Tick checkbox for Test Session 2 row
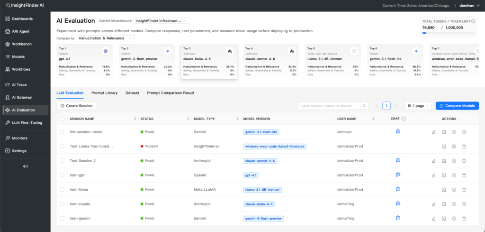 click(x=63, y=160)
